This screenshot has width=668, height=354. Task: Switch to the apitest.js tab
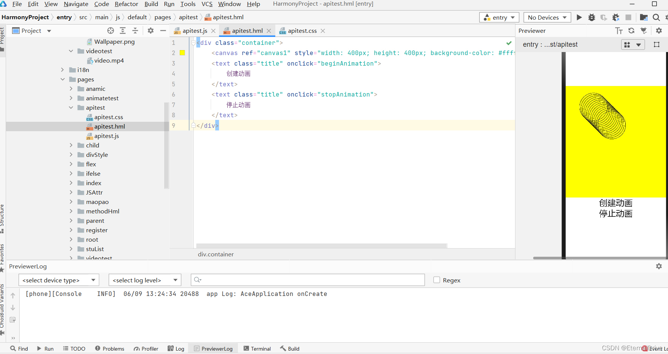tap(195, 31)
